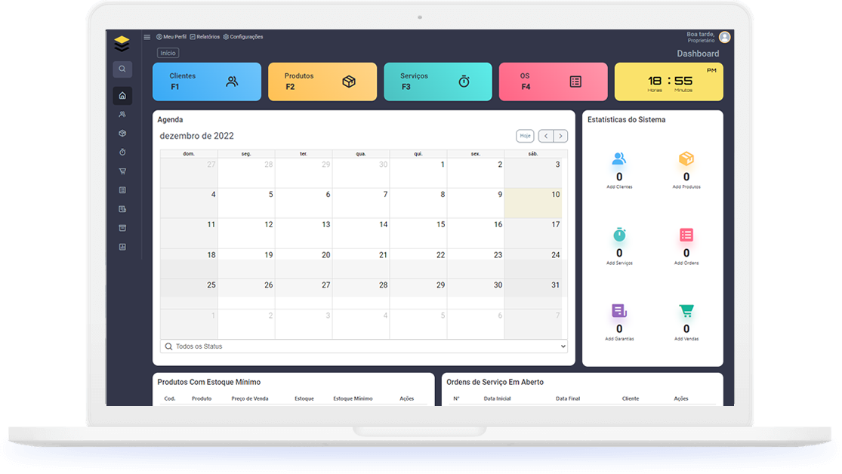Viewport: 842px width, 474px height.
Task: Click the user avatar in the top right
Action: click(x=724, y=37)
